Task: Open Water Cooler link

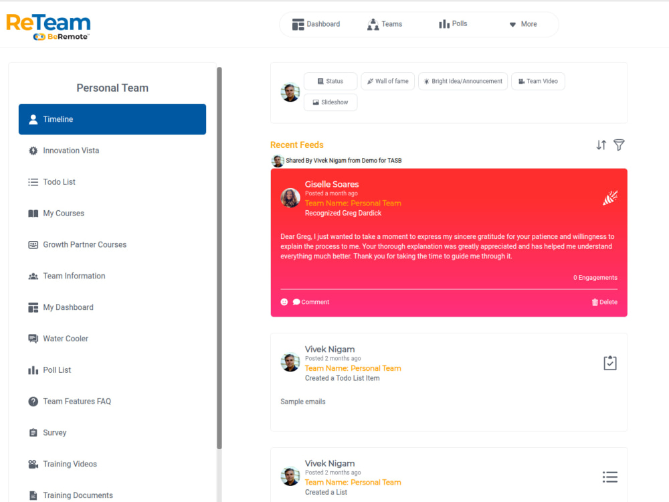Action: tap(66, 339)
